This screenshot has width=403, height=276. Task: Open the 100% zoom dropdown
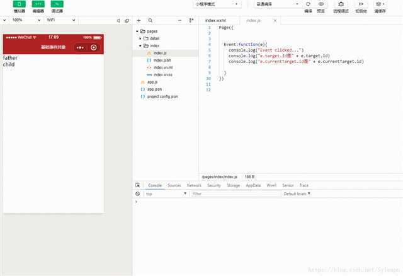coord(26,20)
